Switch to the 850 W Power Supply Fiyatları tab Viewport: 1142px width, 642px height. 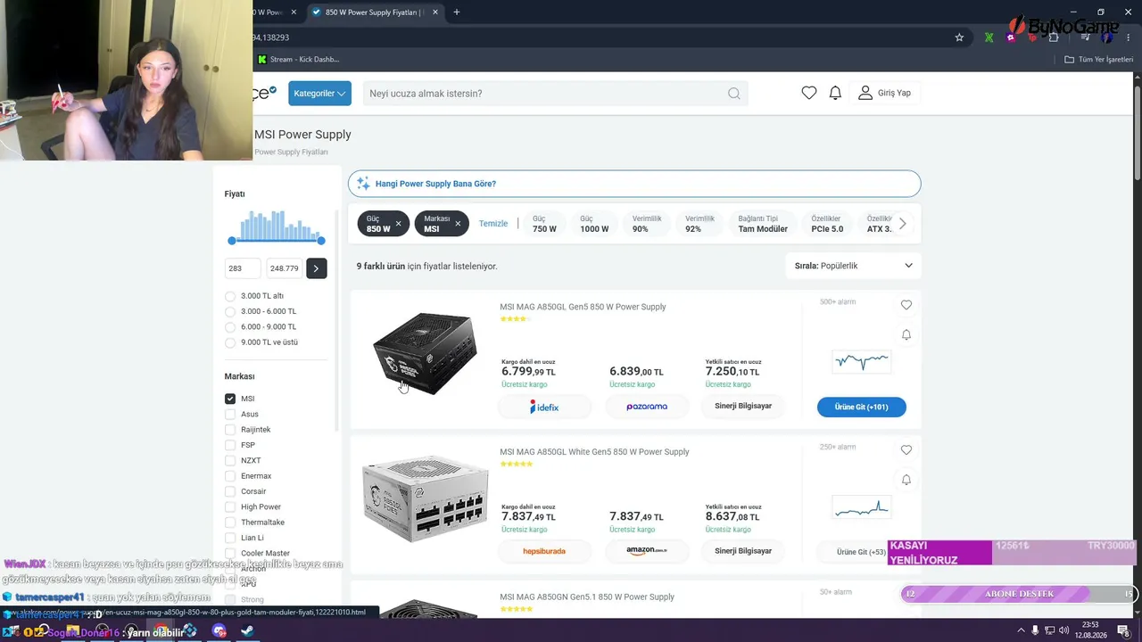tap(374, 12)
